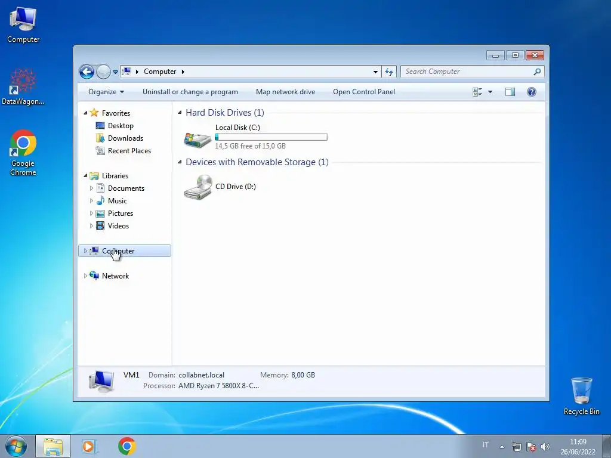Viewport: 611px width, 458px height.
Task: Click the Help question mark icon
Action: click(532, 92)
